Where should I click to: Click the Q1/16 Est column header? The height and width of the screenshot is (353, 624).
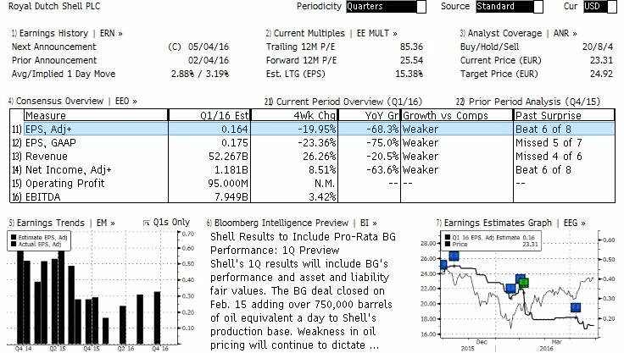point(209,115)
